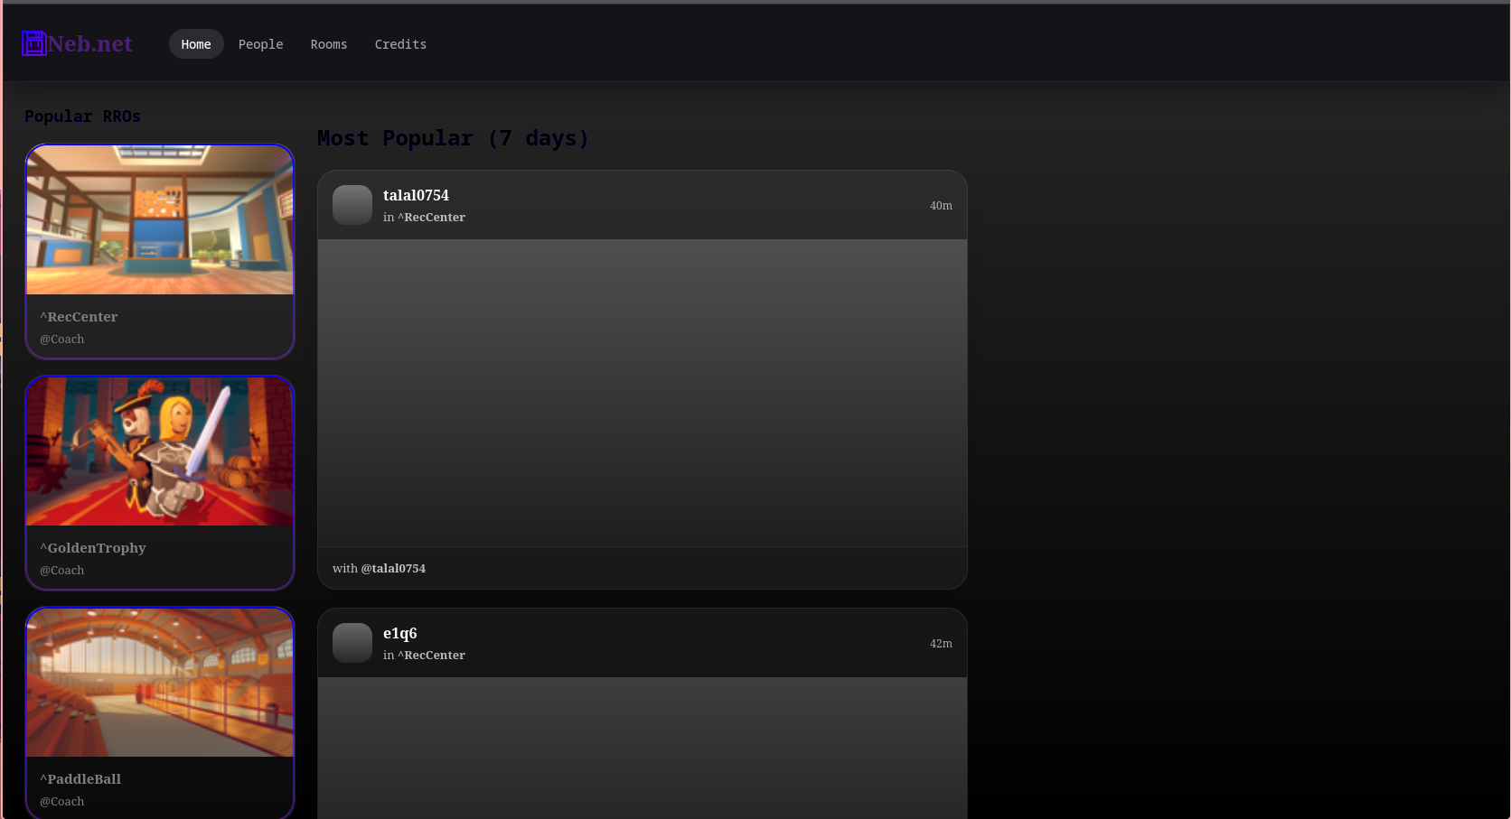This screenshot has width=1511, height=819.
Task: Click talal0754's profile avatar
Action: point(352,205)
